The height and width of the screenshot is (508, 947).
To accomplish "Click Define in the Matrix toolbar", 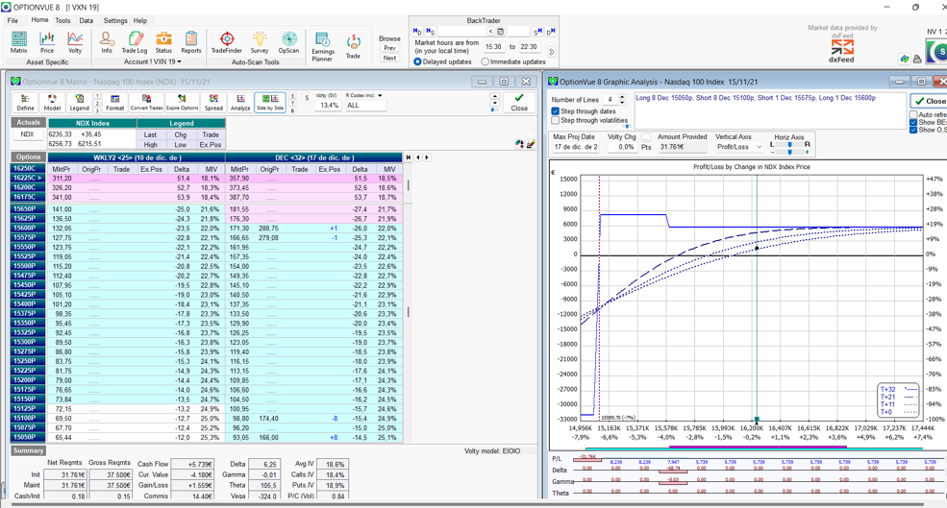I will click(25, 102).
